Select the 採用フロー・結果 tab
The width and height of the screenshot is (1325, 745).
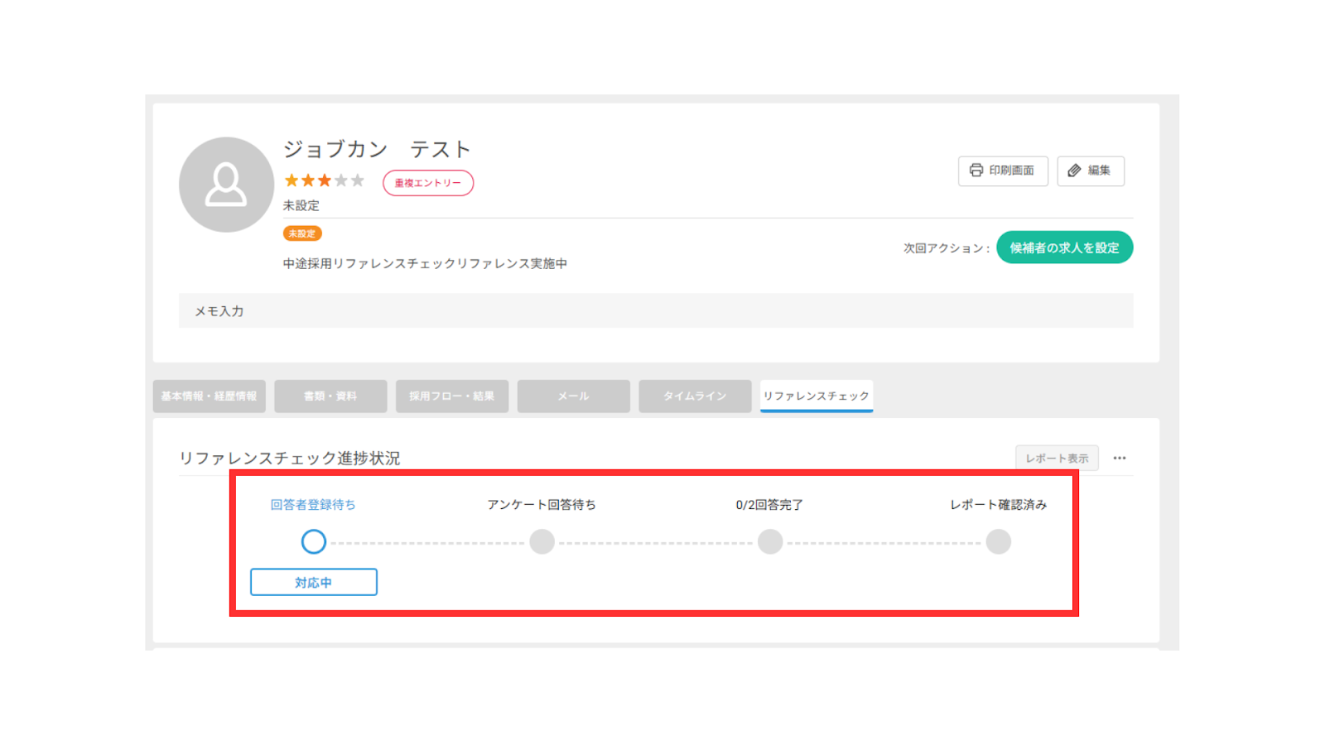pyautogui.click(x=451, y=397)
